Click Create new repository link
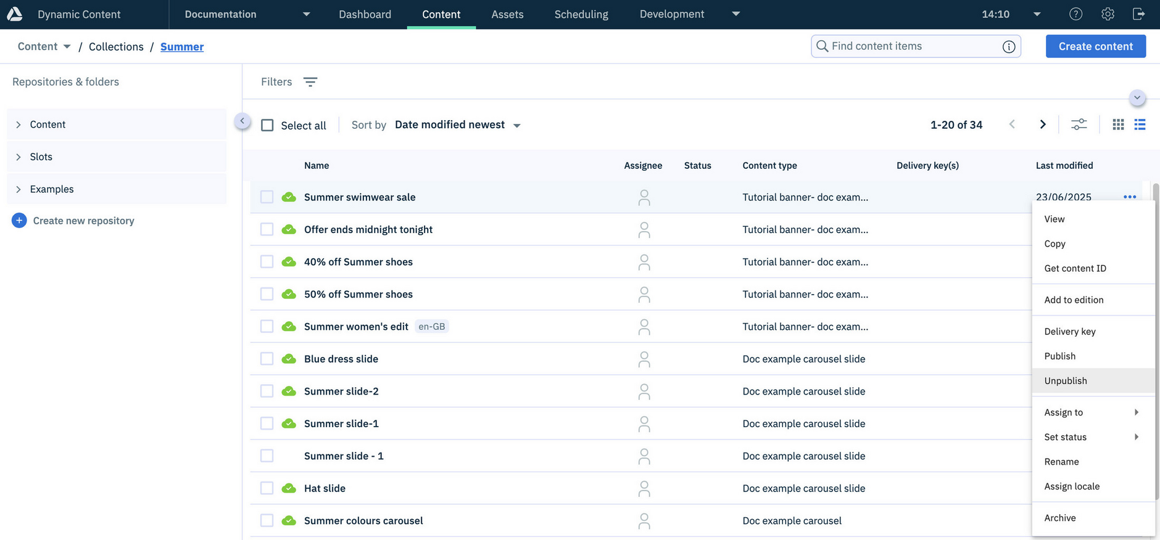The image size is (1160, 540). click(x=83, y=221)
